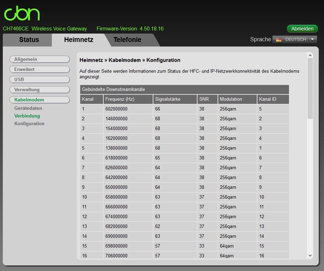Click frequency value 650000000
This screenshot has width=324, height=271.
116,187
